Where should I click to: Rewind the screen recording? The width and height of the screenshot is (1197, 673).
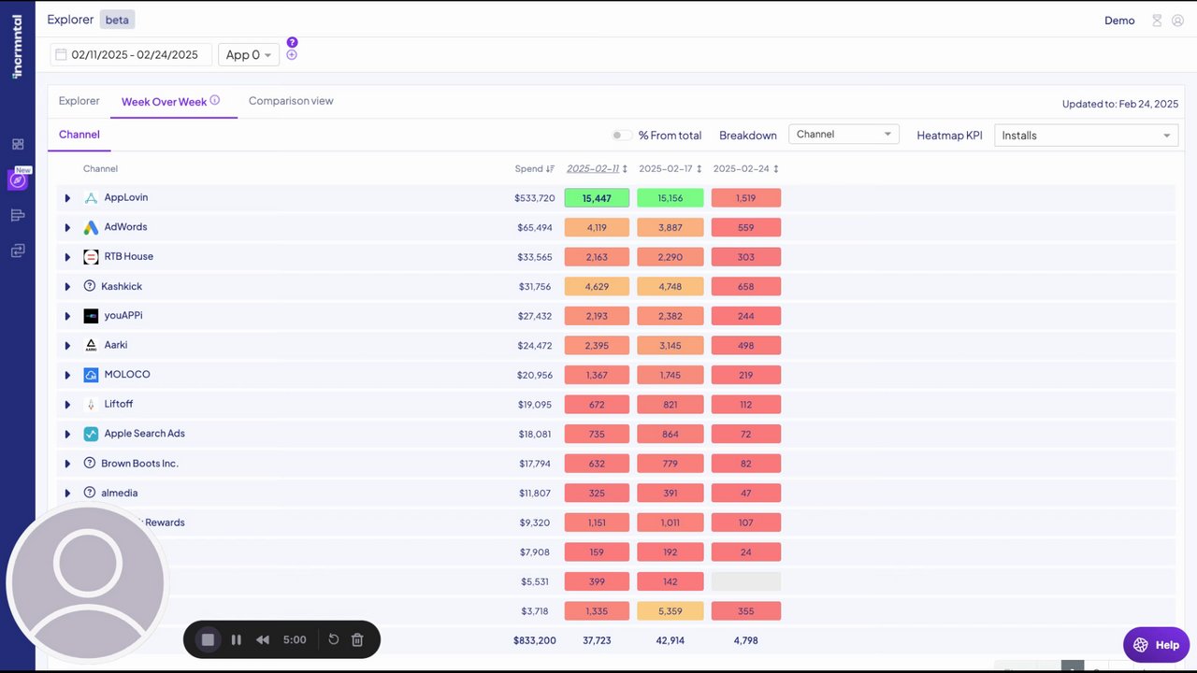(263, 639)
